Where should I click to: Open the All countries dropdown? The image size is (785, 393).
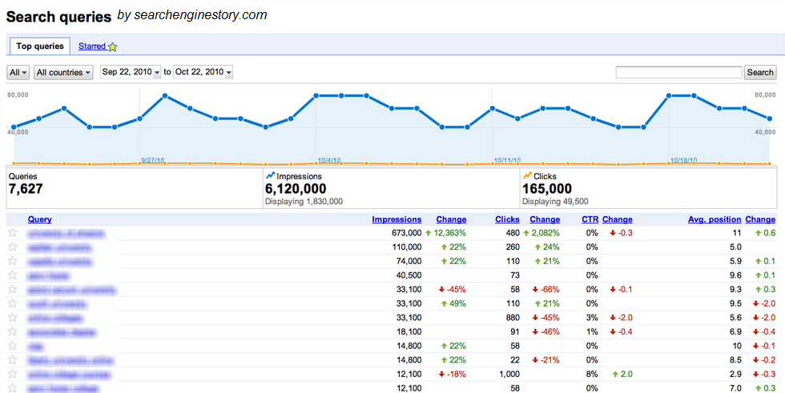[63, 72]
